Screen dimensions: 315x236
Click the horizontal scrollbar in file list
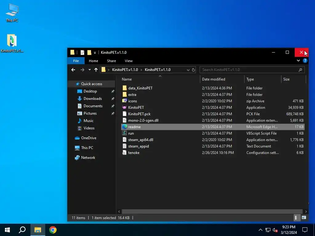[x=212, y=211]
